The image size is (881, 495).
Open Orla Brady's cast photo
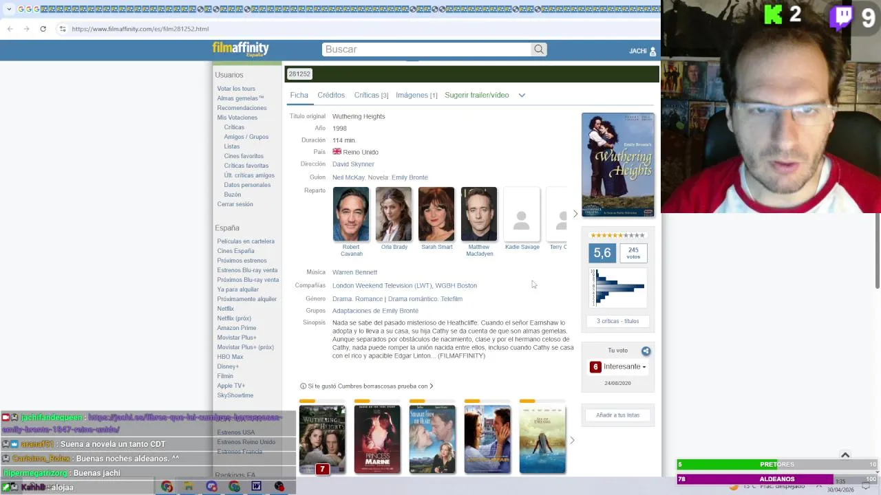click(x=394, y=214)
